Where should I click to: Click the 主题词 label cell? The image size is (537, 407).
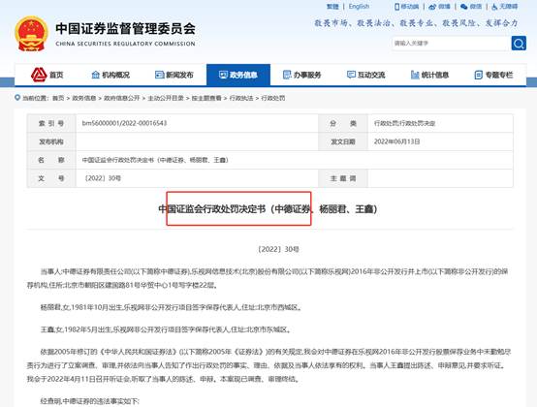343,178
